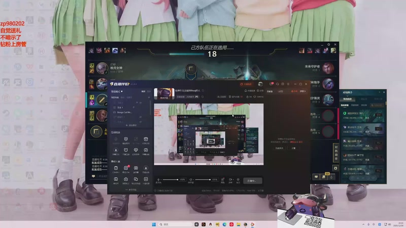
Task: Open the Windows Start menu
Action: 154,224
